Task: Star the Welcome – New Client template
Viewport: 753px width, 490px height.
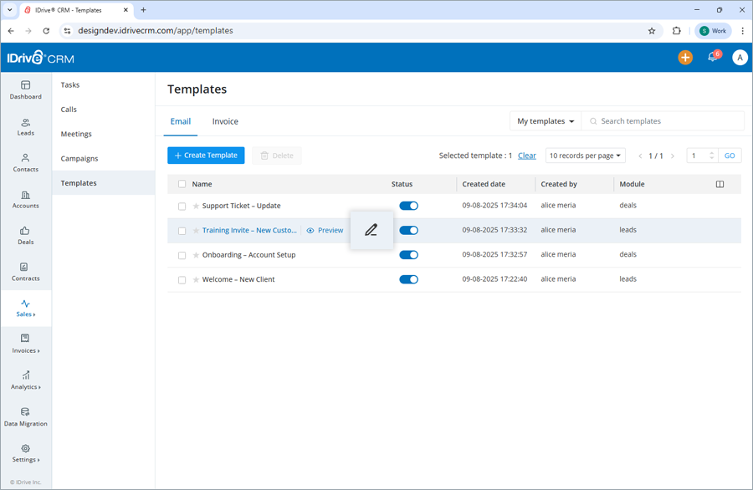Action: (x=194, y=279)
